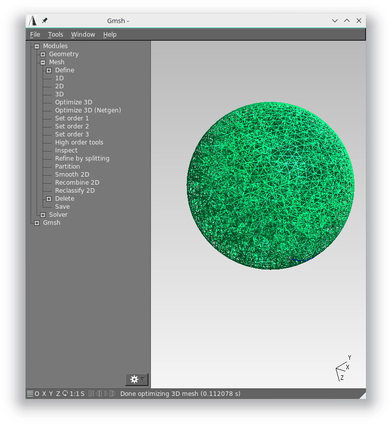Image resolution: width=391 pixels, height=424 pixels.
Task: Open the File menu
Action: (x=35, y=34)
